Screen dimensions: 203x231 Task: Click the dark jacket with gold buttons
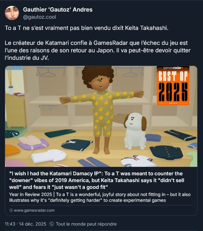(x=166, y=152)
